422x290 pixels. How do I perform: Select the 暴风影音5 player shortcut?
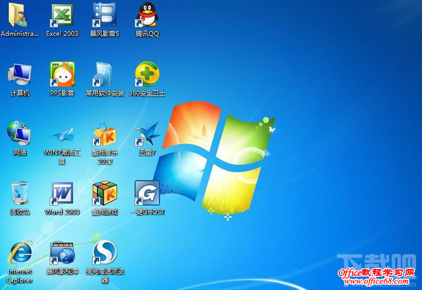tap(104, 14)
